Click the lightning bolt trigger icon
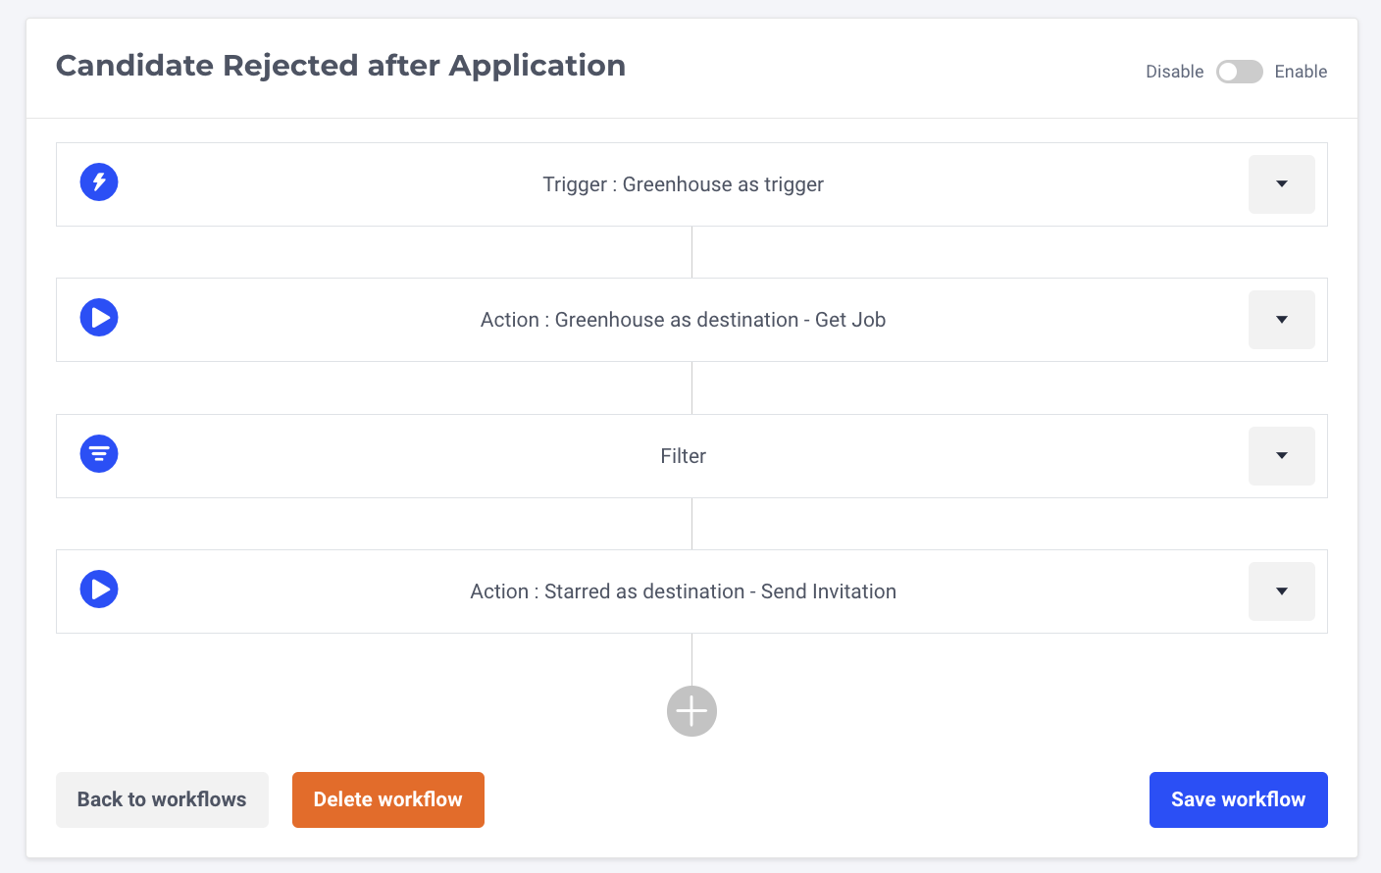Image resolution: width=1381 pixels, height=873 pixels. 99,182
